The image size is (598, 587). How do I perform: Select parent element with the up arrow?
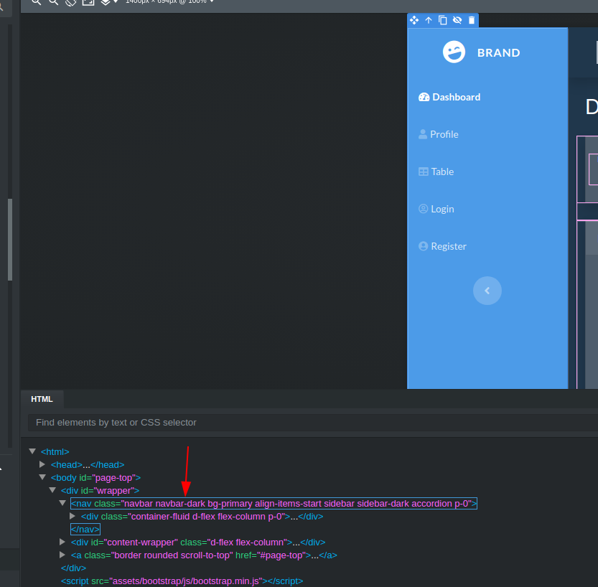[x=429, y=20]
